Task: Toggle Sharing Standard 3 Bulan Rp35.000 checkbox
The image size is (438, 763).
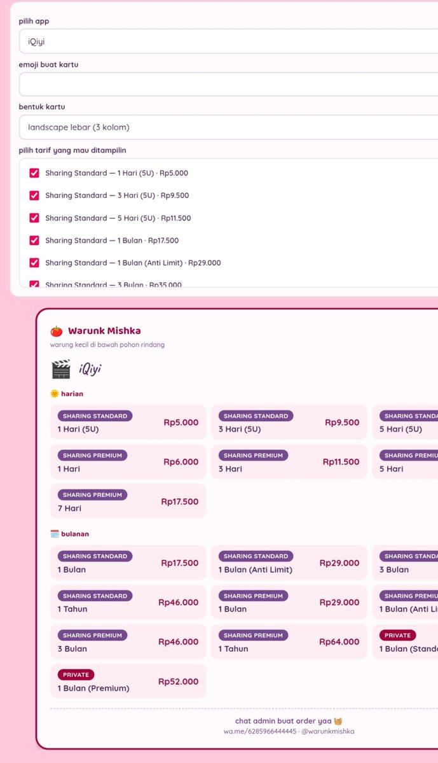Action: 34,284
